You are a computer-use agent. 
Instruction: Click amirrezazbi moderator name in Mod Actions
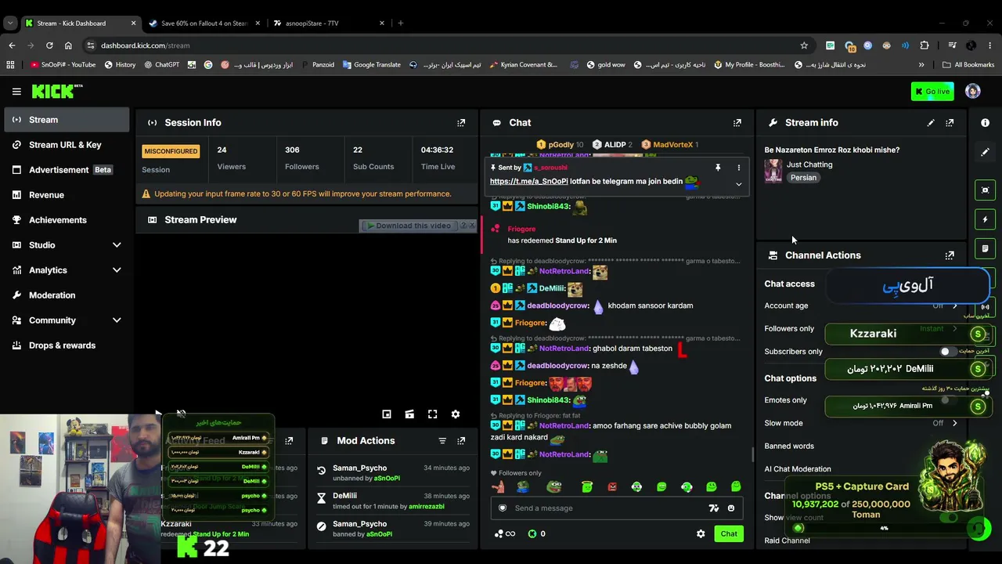pos(427,507)
